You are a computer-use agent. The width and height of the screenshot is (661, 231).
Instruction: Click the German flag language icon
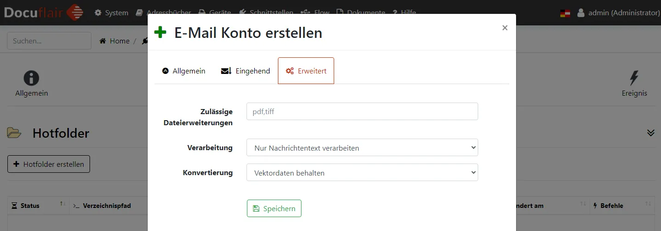[x=565, y=13]
